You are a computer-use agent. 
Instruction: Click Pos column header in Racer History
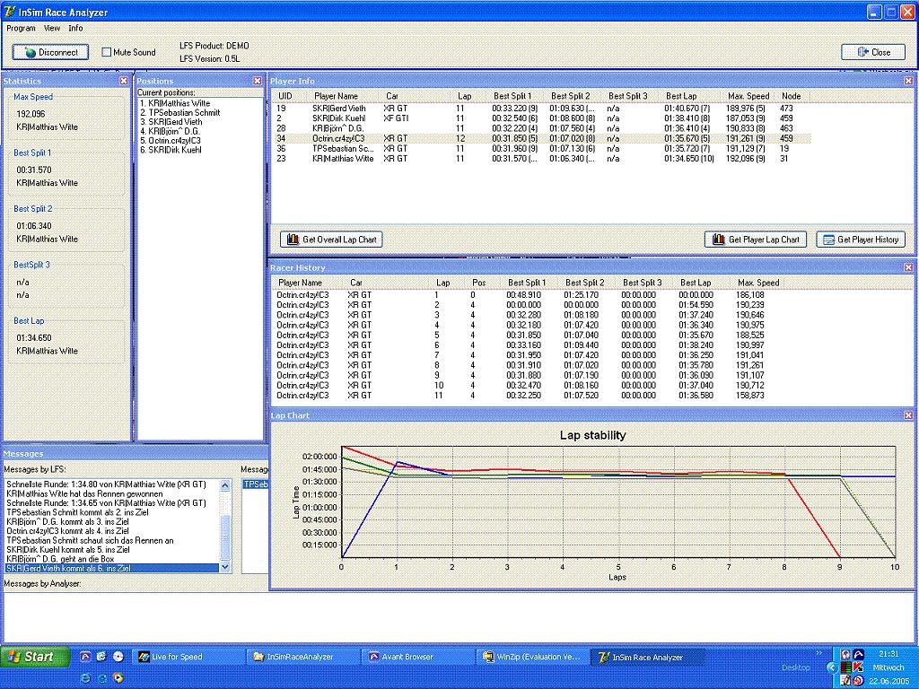(x=479, y=283)
